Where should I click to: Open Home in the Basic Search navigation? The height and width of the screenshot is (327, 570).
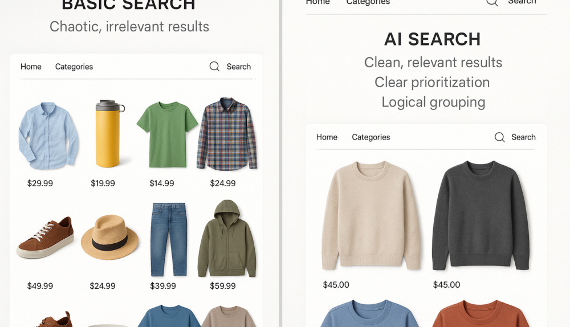[x=31, y=67]
